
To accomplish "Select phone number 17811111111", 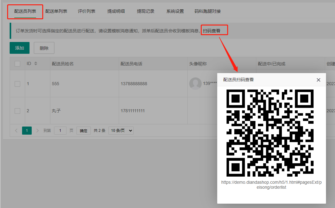I will tap(132, 111).
